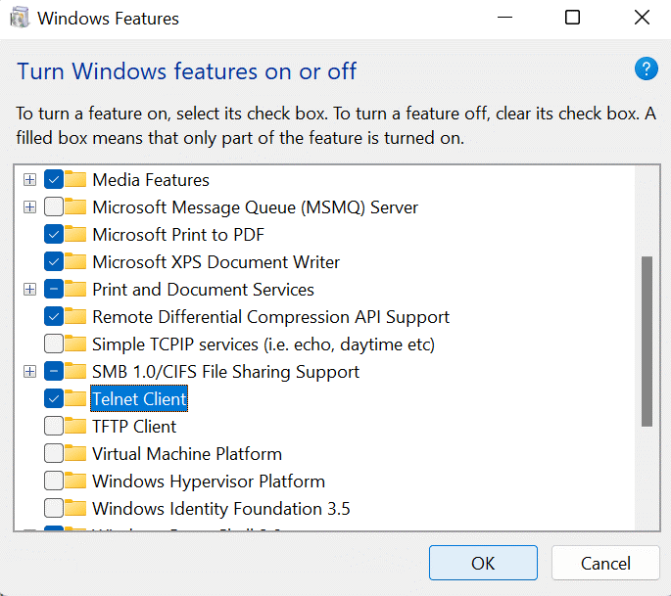Click the Windows Features title bar icon

[x=19, y=18]
